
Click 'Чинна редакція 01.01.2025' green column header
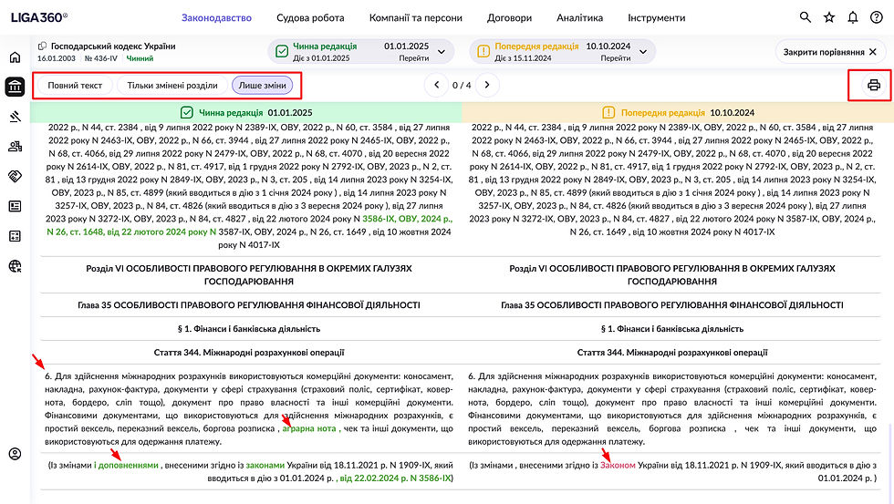pyautogui.click(x=245, y=112)
